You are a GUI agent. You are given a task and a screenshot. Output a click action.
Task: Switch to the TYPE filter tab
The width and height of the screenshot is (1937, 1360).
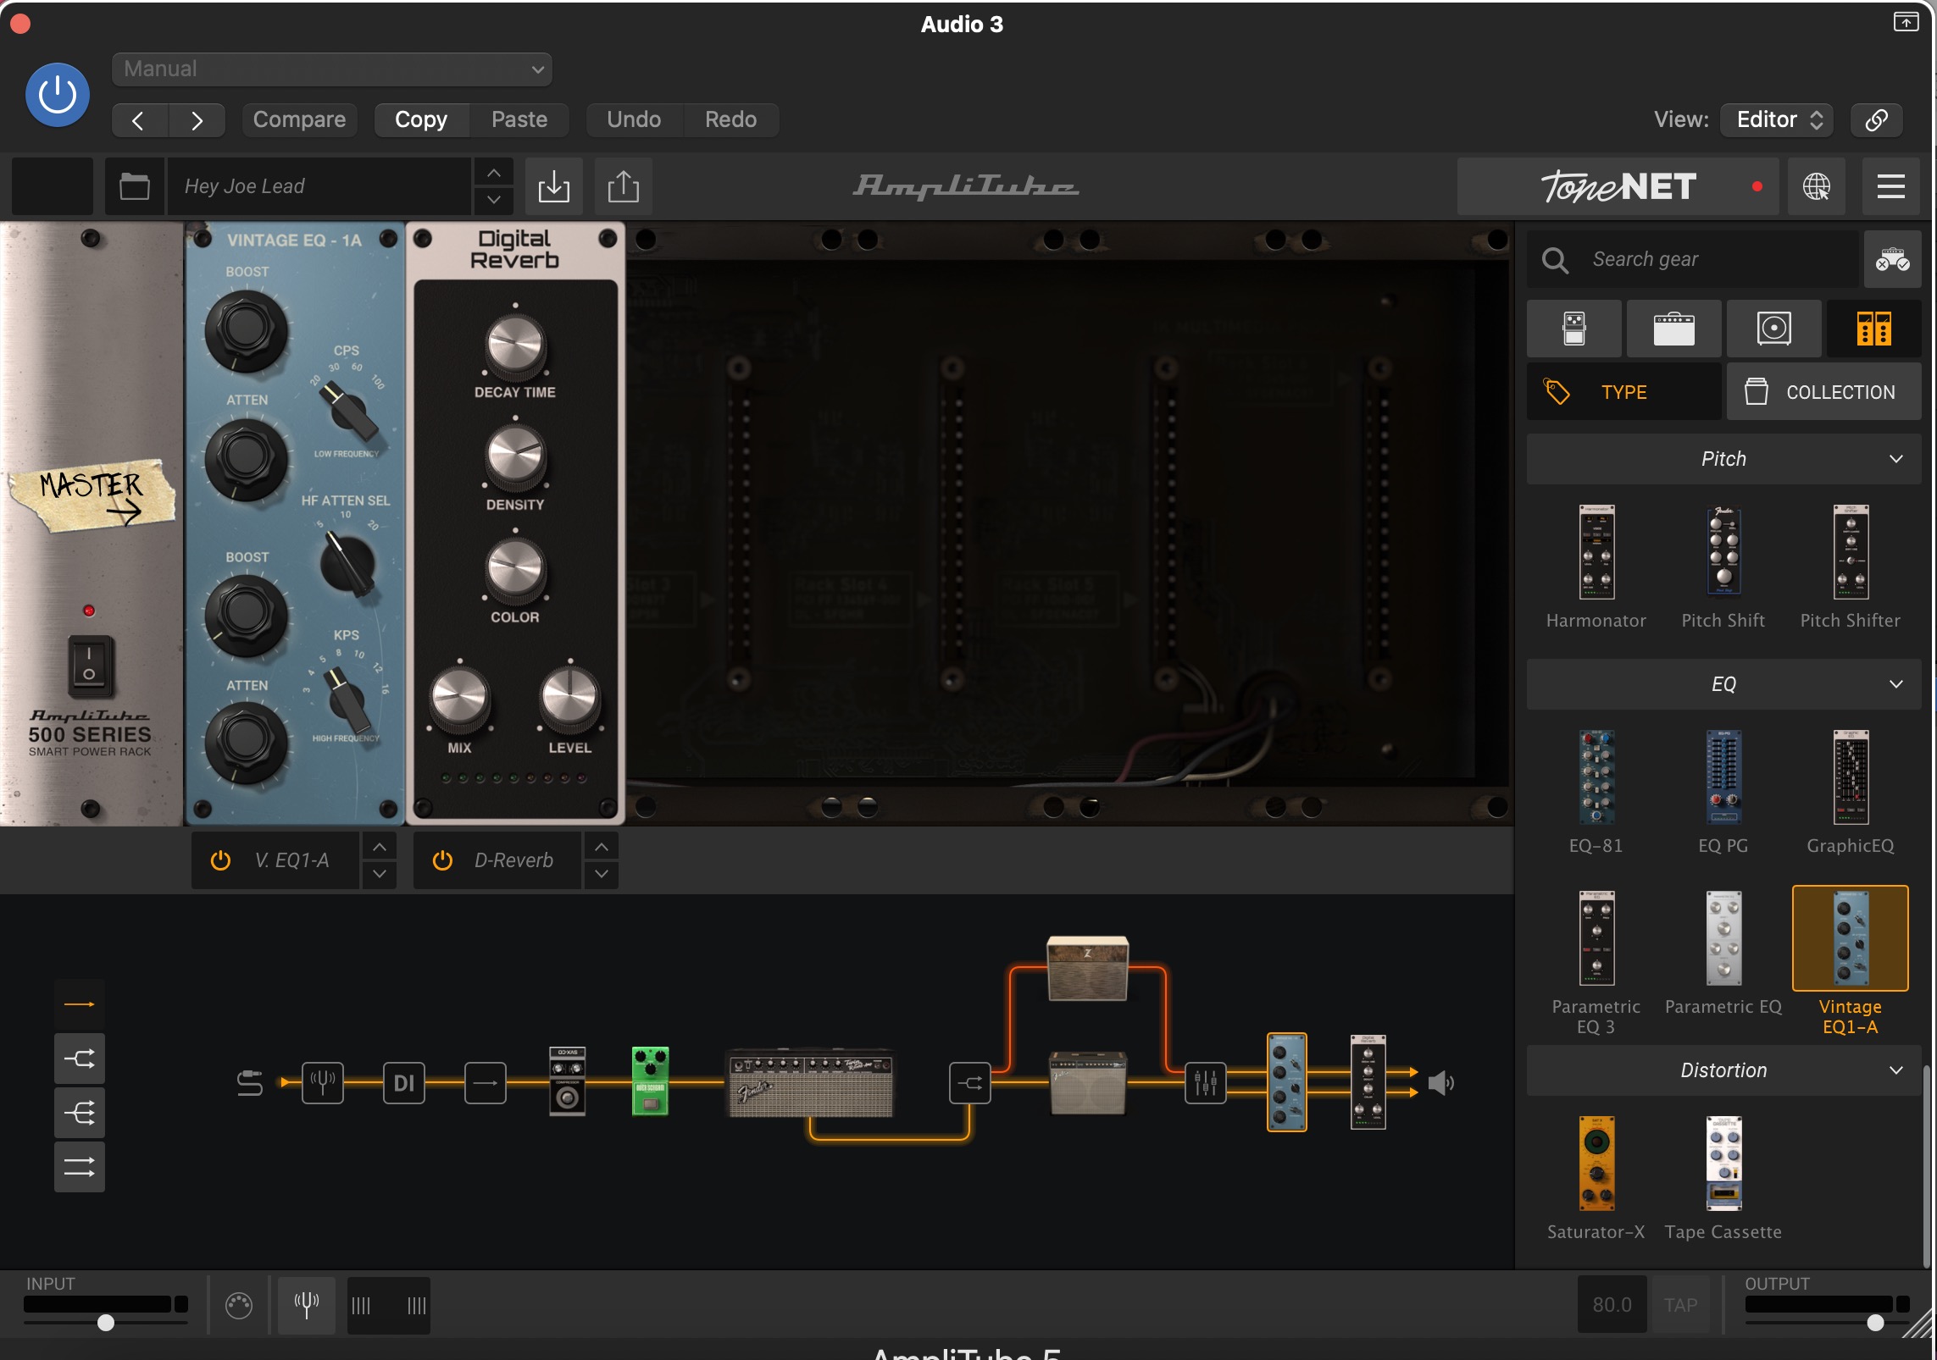point(1623,392)
